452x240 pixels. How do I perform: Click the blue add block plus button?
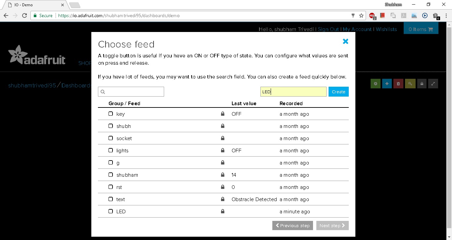tap(387, 84)
